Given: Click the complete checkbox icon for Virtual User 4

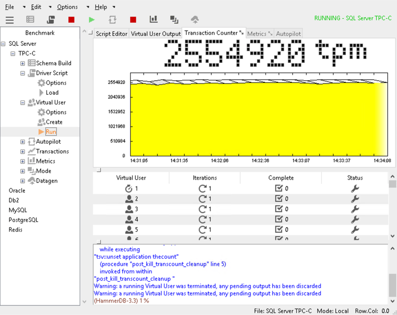Looking at the screenshot, I should 279,219.
